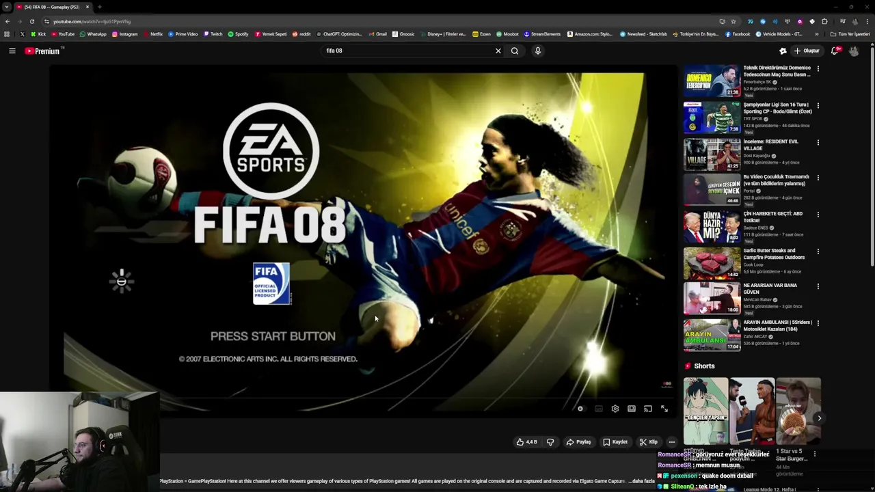Run search with the magnifier icon

pyautogui.click(x=515, y=51)
